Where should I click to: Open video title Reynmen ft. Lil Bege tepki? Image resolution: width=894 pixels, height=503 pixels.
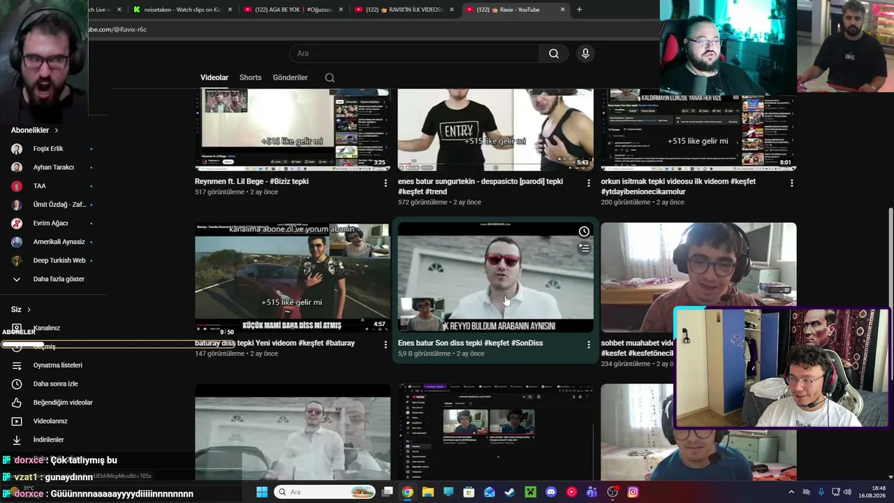[x=251, y=182]
